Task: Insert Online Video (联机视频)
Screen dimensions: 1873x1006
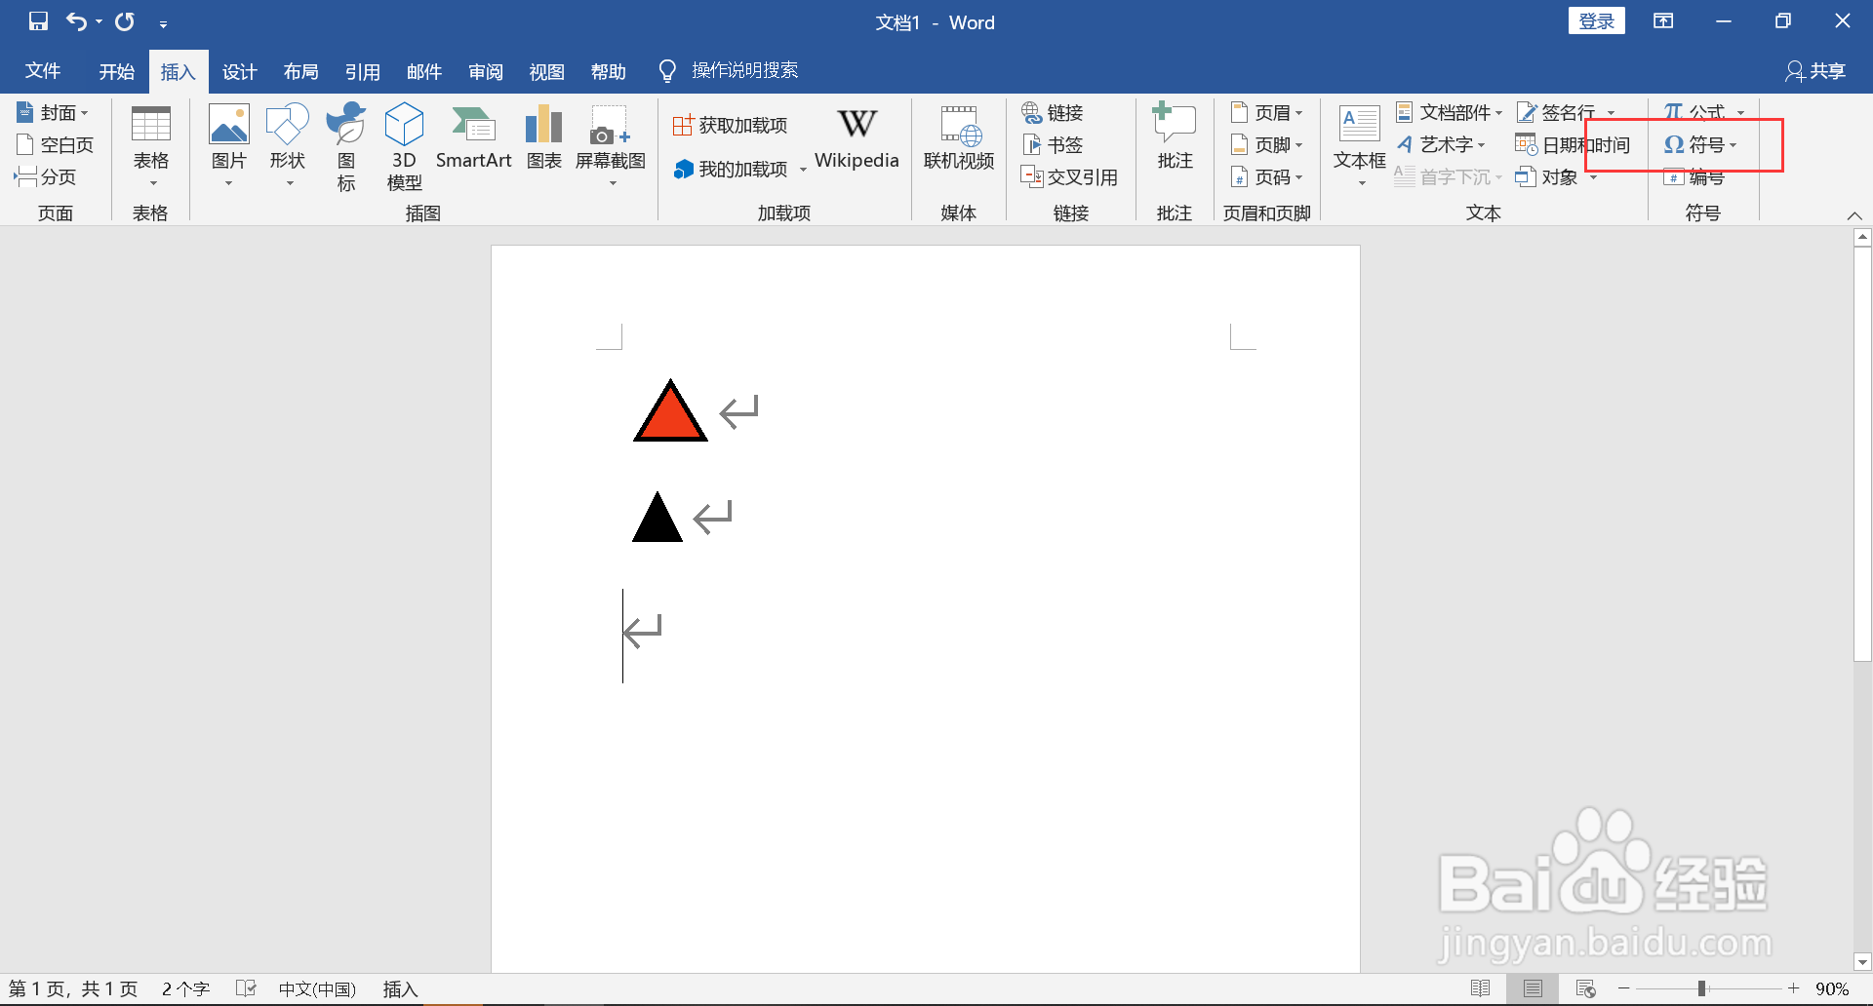Action: [x=959, y=138]
